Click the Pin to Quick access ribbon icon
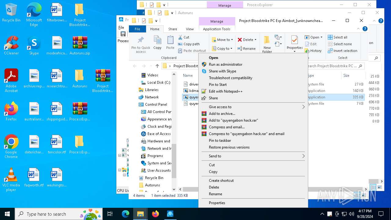 click(x=141, y=45)
